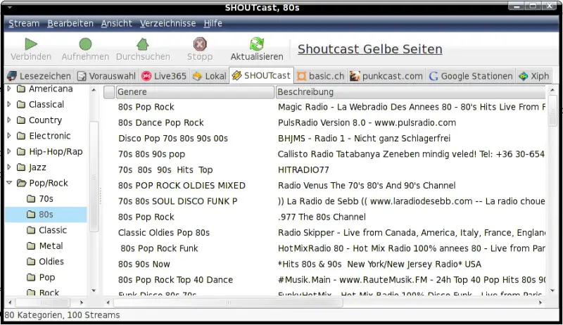The width and height of the screenshot is (563, 325).
Task: Select the HITRADIO77 stream row
Action: [324, 170]
